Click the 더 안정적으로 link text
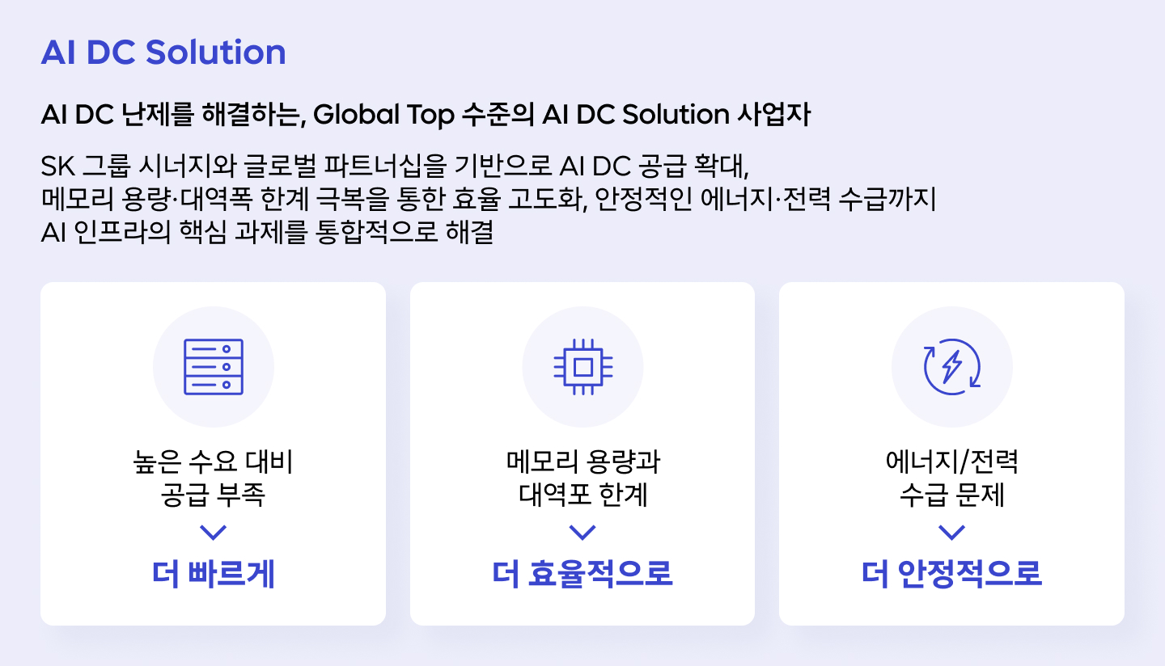The width and height of the screenshot is (1165, 666). tap(952, 574)
